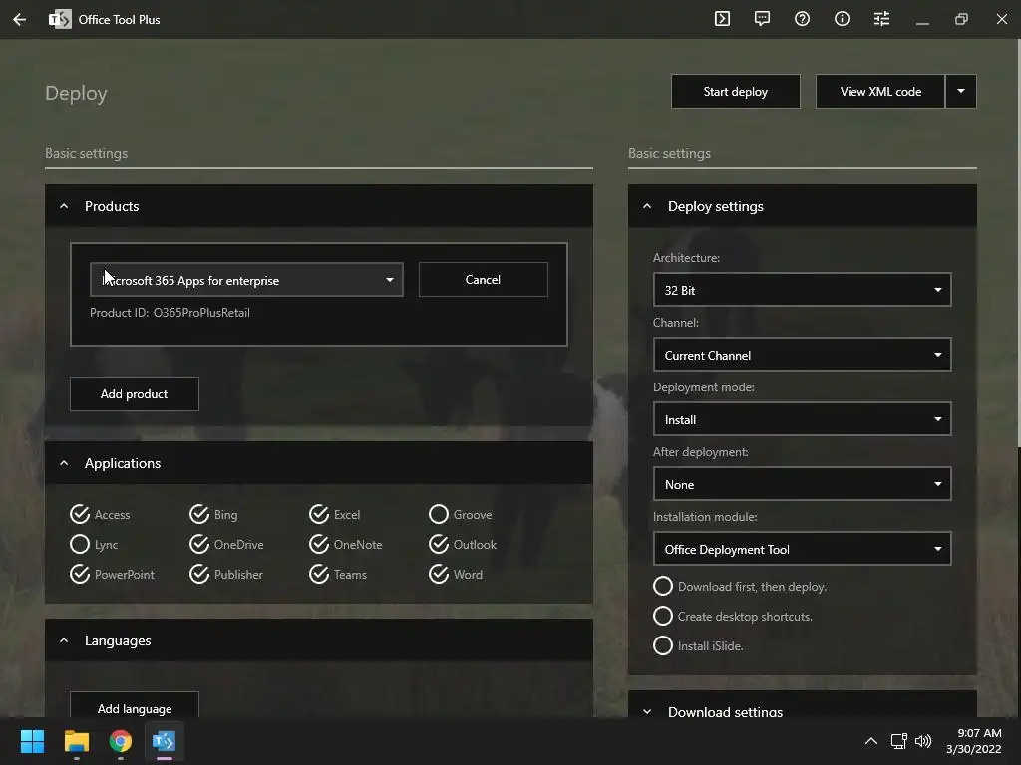The image size is (1021, 765).
Task: Enable Install iSlide option
Action: point(699,645)
